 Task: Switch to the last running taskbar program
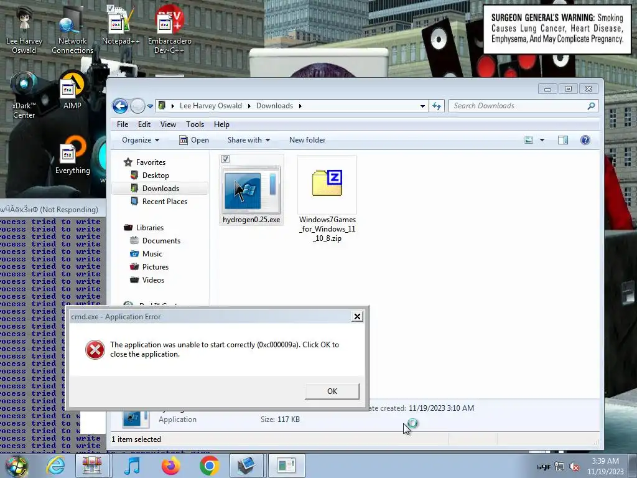pos(286,466)
